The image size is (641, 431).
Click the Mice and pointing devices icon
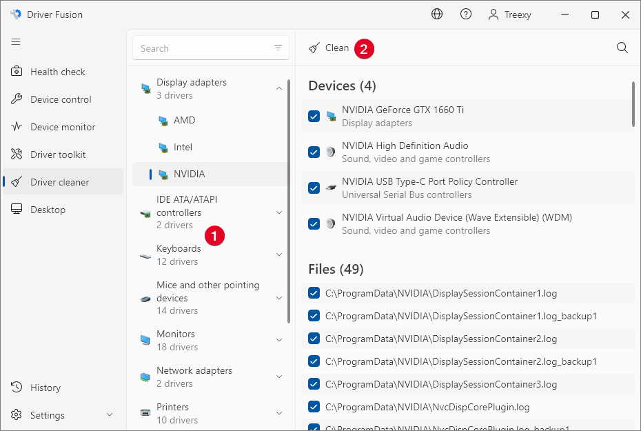pyautogui.click(x=145, y=299)
